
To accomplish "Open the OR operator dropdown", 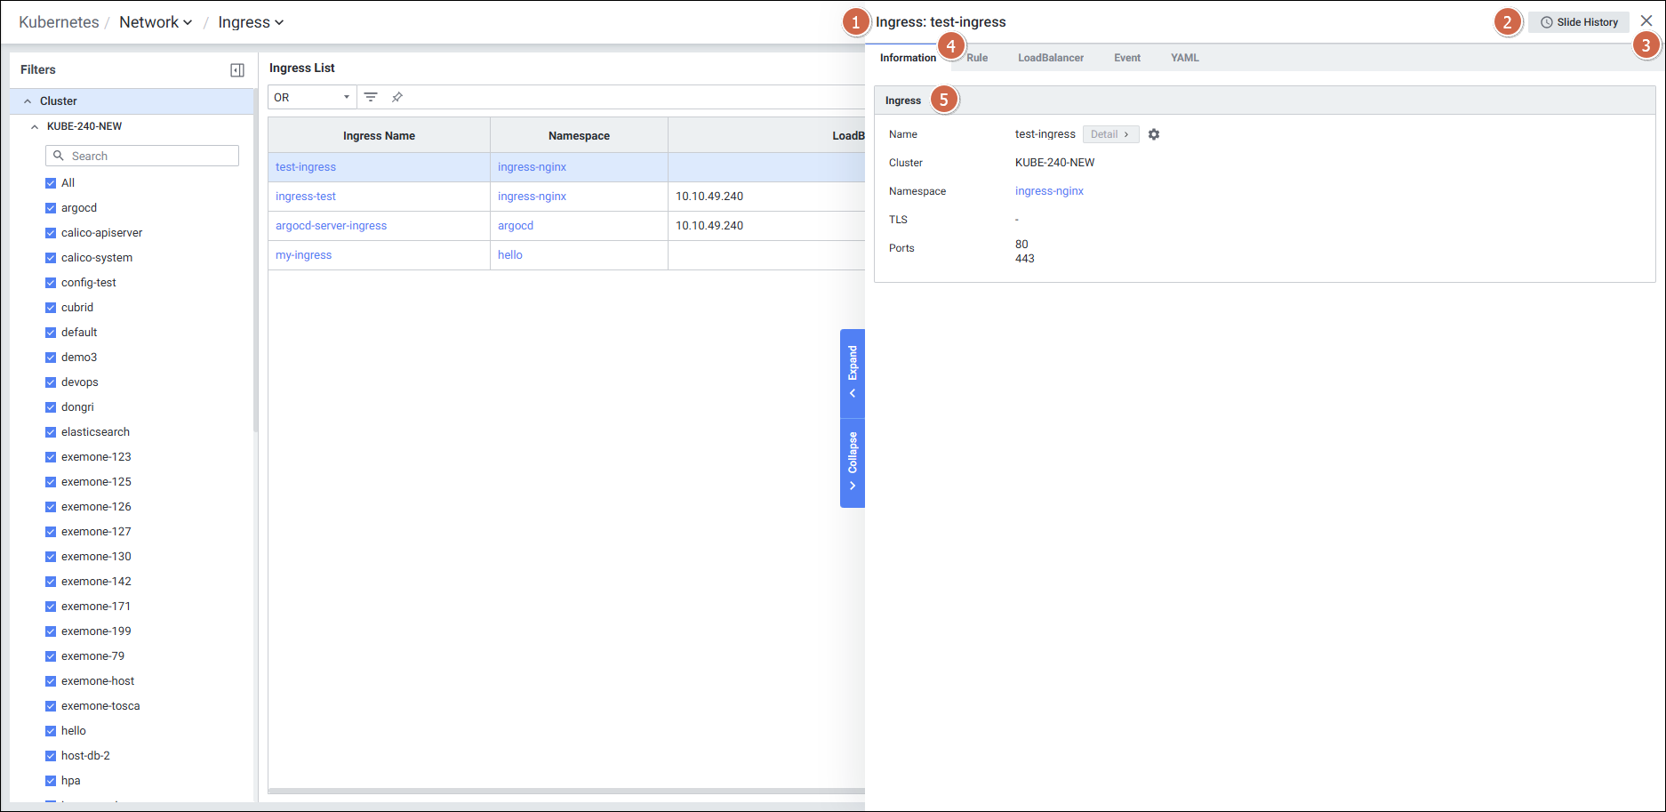I will point(311,97).
